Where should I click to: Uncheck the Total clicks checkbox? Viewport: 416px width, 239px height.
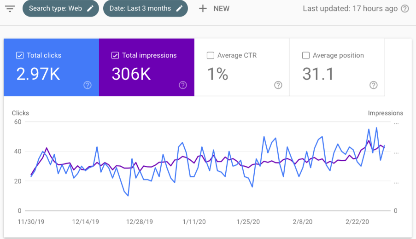point(20,55)
